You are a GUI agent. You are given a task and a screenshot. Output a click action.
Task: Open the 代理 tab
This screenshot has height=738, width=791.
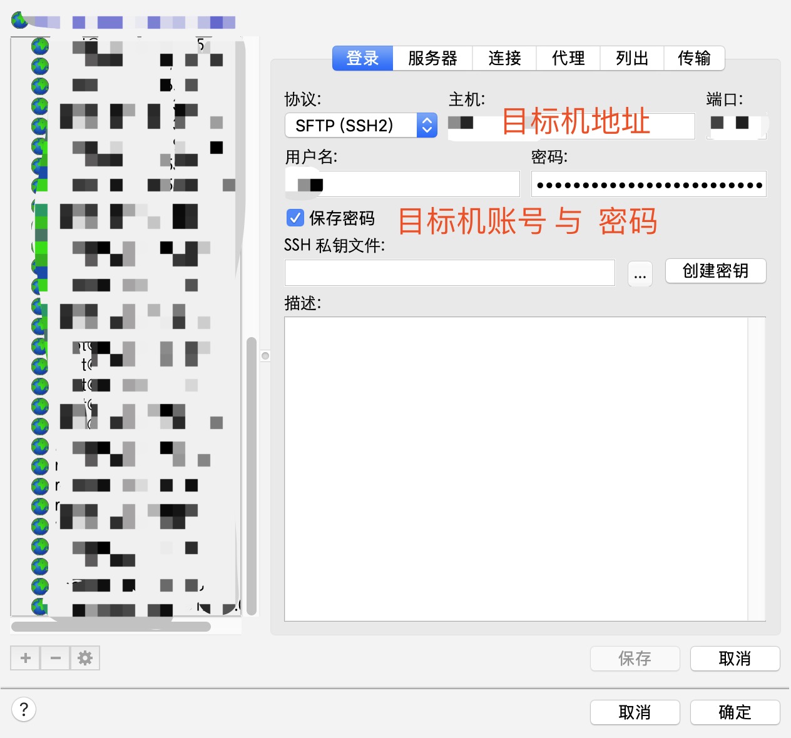[568, 58]
